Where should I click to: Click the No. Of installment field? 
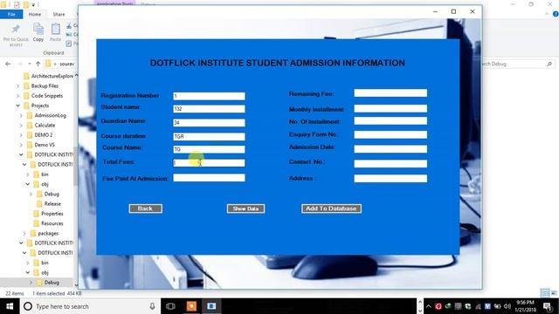[390, 121]
